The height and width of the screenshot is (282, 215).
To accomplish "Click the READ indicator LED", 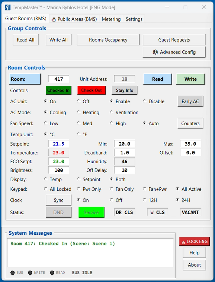I will (52, 273).
